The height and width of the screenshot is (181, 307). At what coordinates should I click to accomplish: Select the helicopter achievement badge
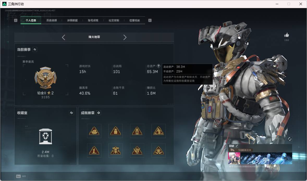coord(115,150)
